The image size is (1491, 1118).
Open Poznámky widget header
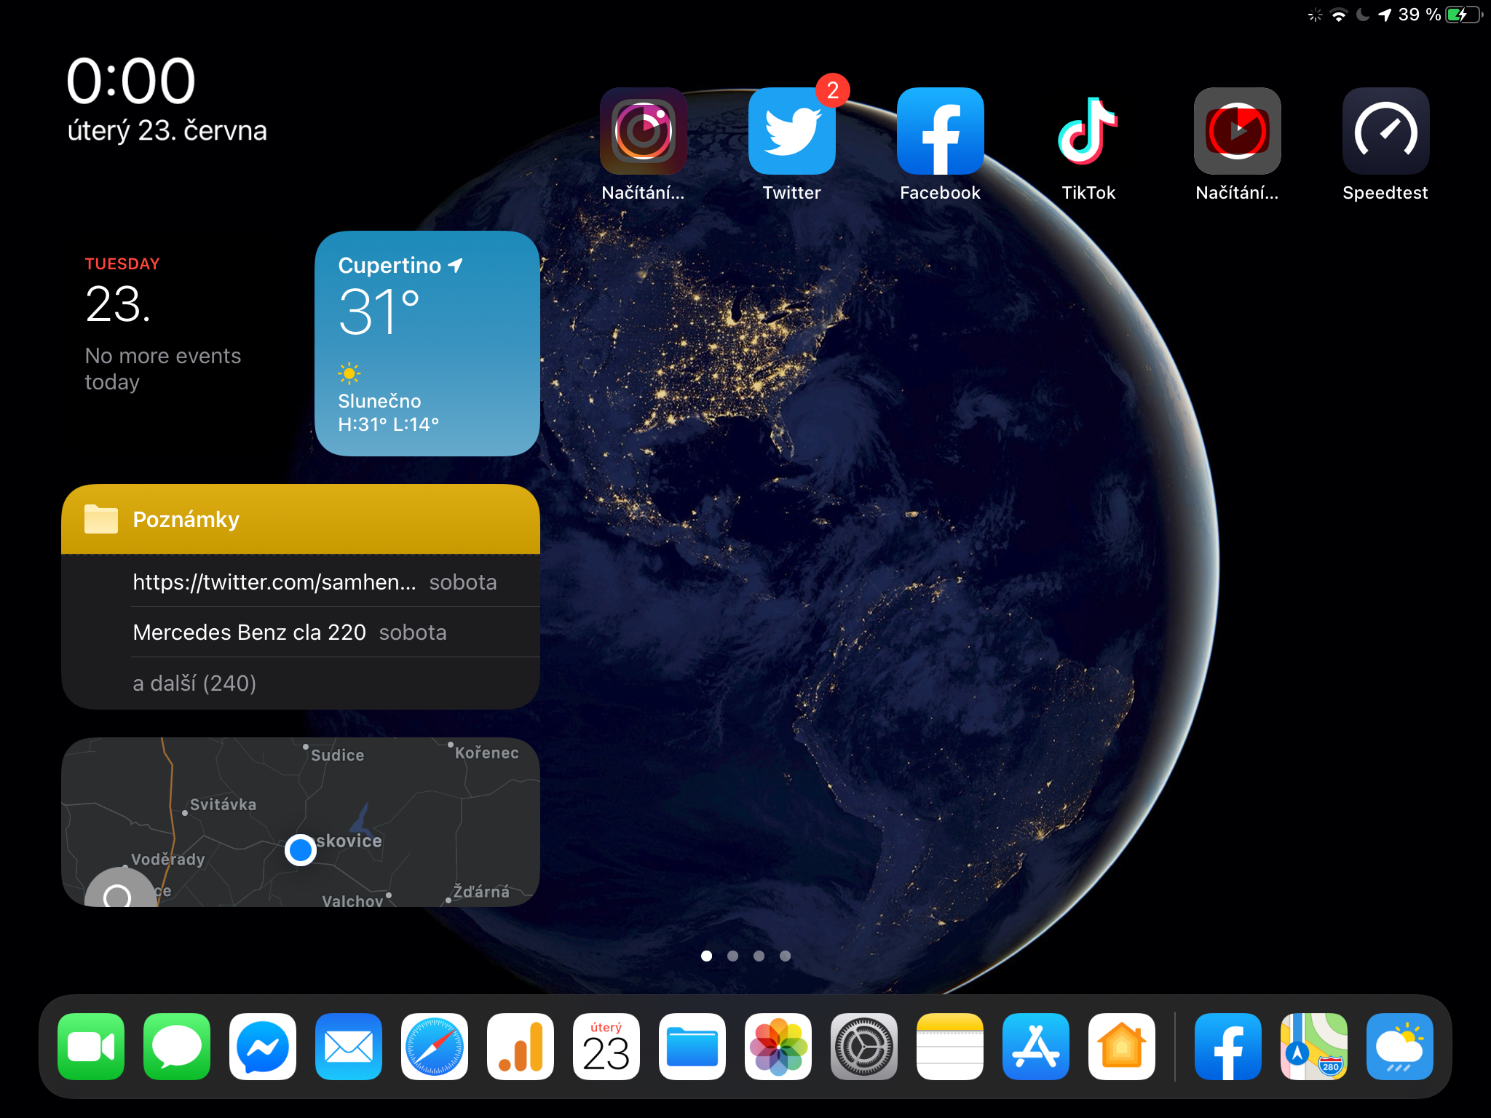tap(300, 520)
